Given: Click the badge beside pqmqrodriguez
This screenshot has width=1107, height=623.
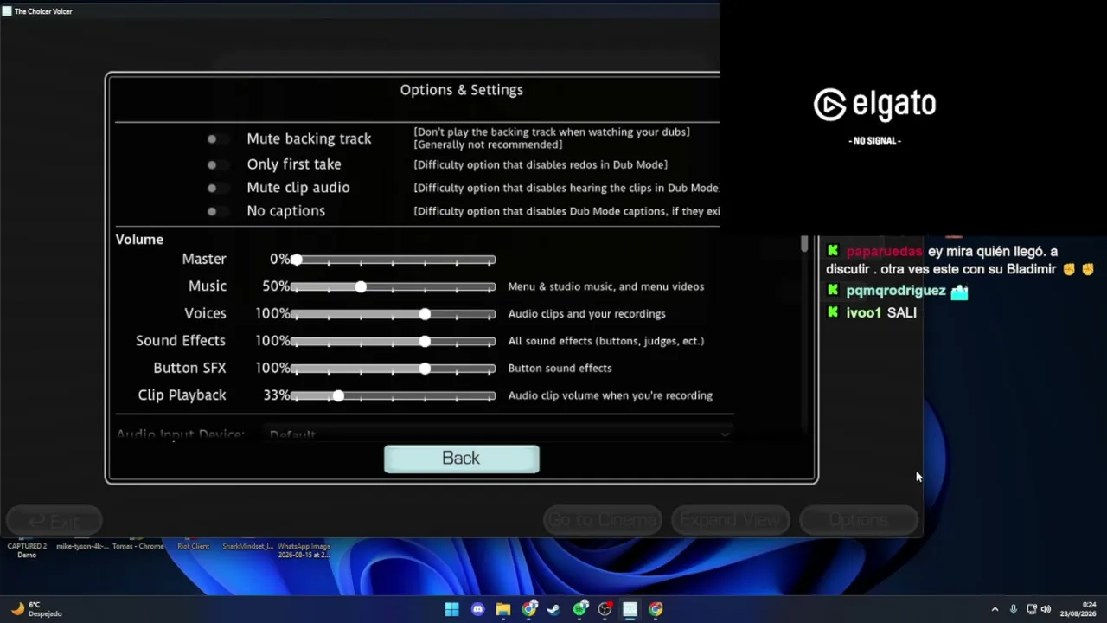Looking at the screenshot, I should (x=833, y=291).
